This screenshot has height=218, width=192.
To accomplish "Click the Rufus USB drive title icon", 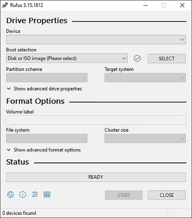I will pos(5,5).
